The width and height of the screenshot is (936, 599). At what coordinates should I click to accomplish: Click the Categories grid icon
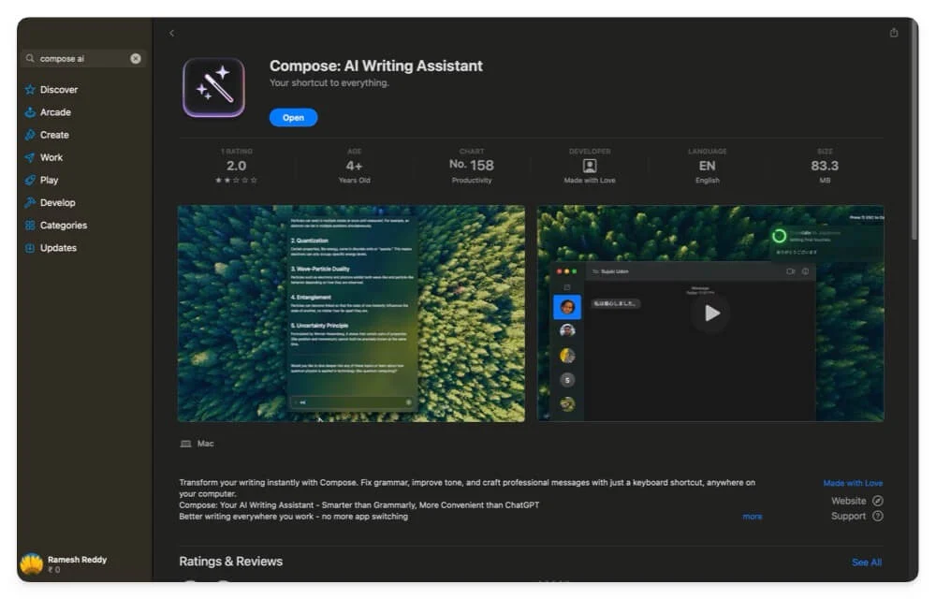tap(30, 226)
